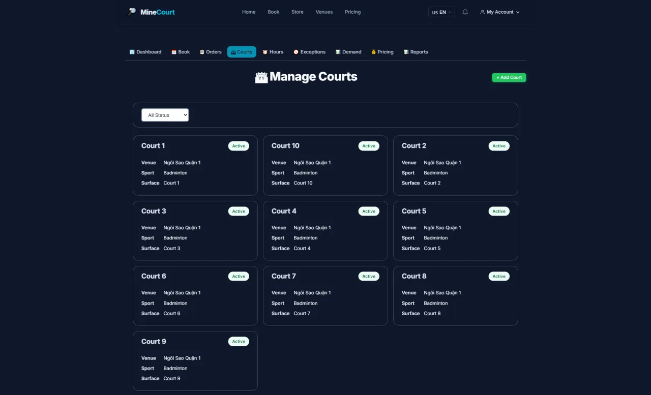The image size is (651, 395).
Task: Open the Store page
Action: point(298,12)
